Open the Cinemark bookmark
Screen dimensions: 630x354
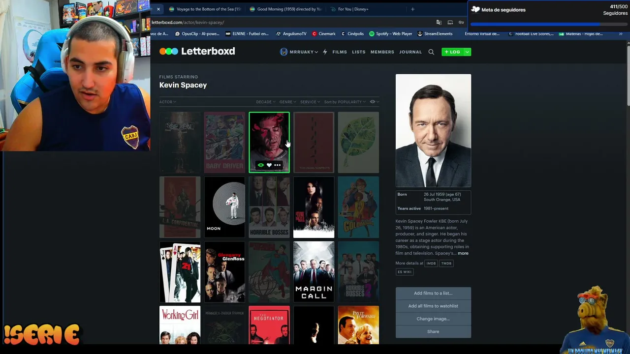(324, 34)
